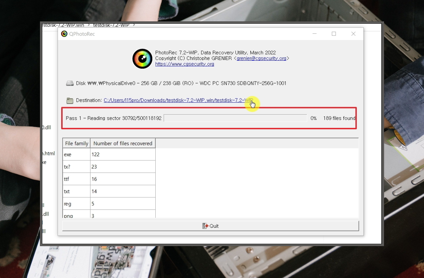424x278 pixels.
Task: Click the PhotoRec colorful eye logo
Action: pyautogui.click(x=142, y=59)
